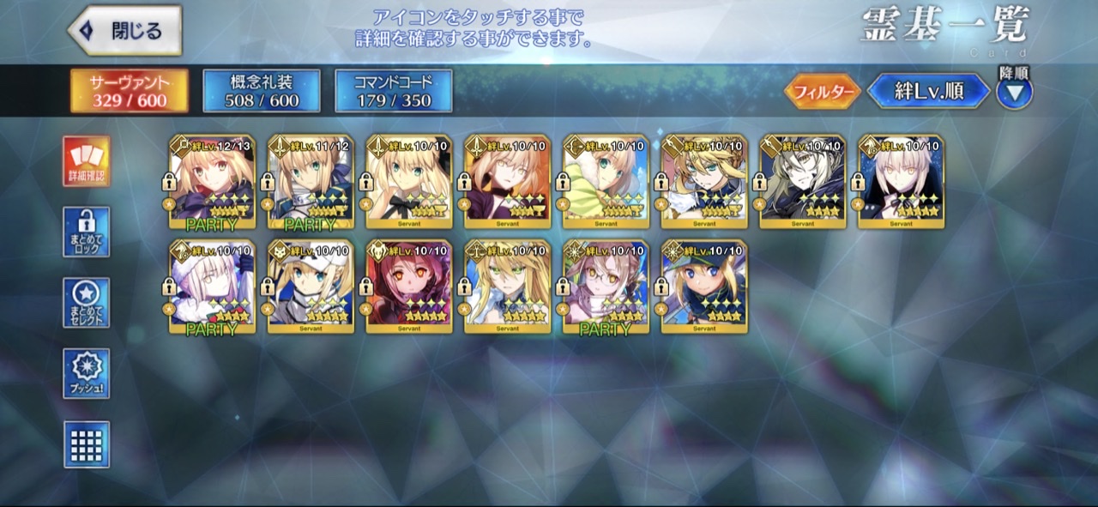The width and height of the screenshot is (1098, 507).
Task: Tap the 閉じる close button
Action: [125, 31]
